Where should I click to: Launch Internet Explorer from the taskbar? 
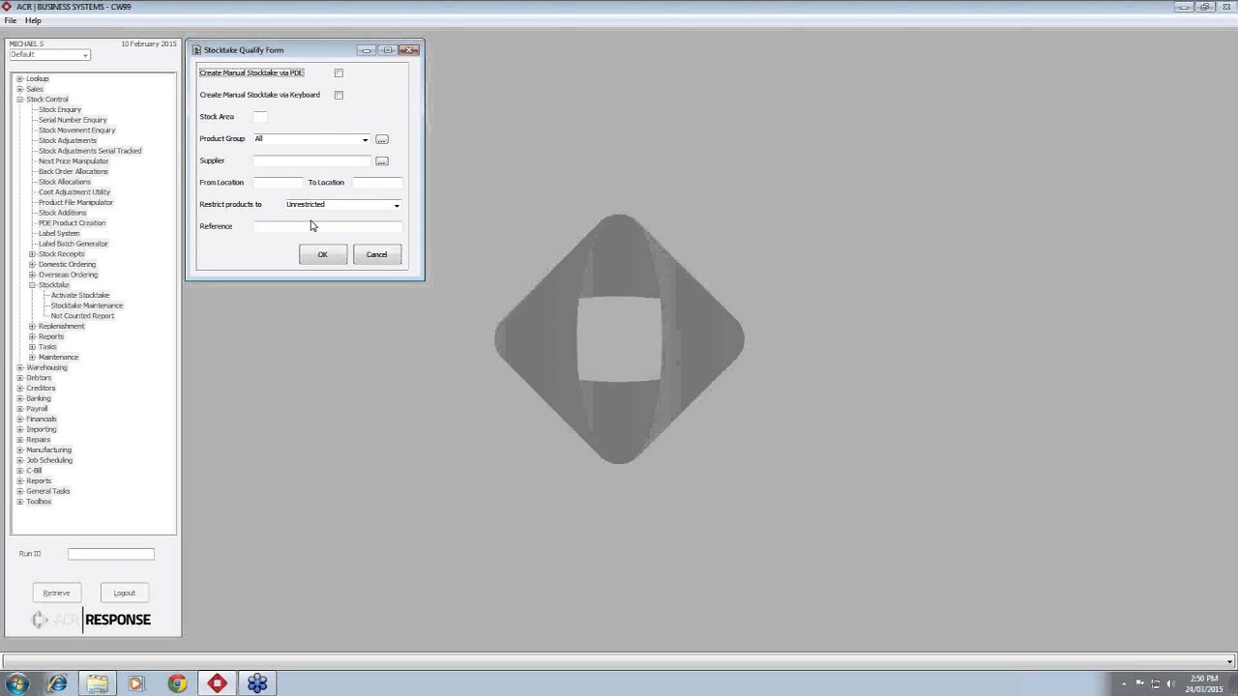57,683
